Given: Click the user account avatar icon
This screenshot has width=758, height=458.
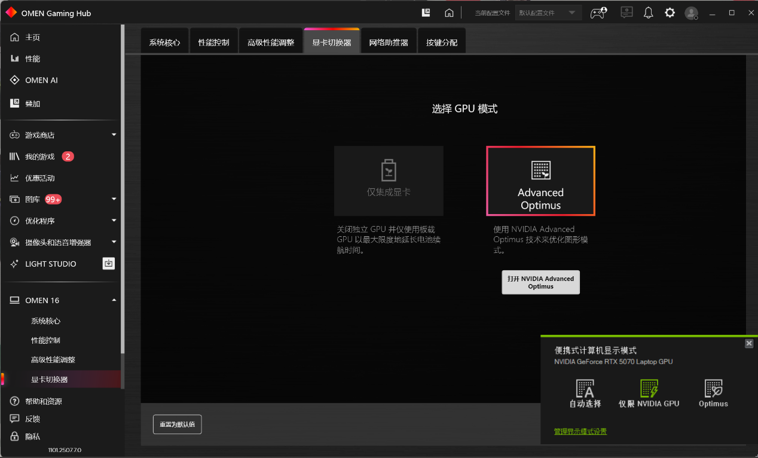Looking at the screenshot, I should (x=691, y=12).
